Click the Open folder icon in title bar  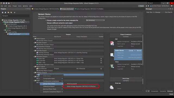tap(9, 3)
